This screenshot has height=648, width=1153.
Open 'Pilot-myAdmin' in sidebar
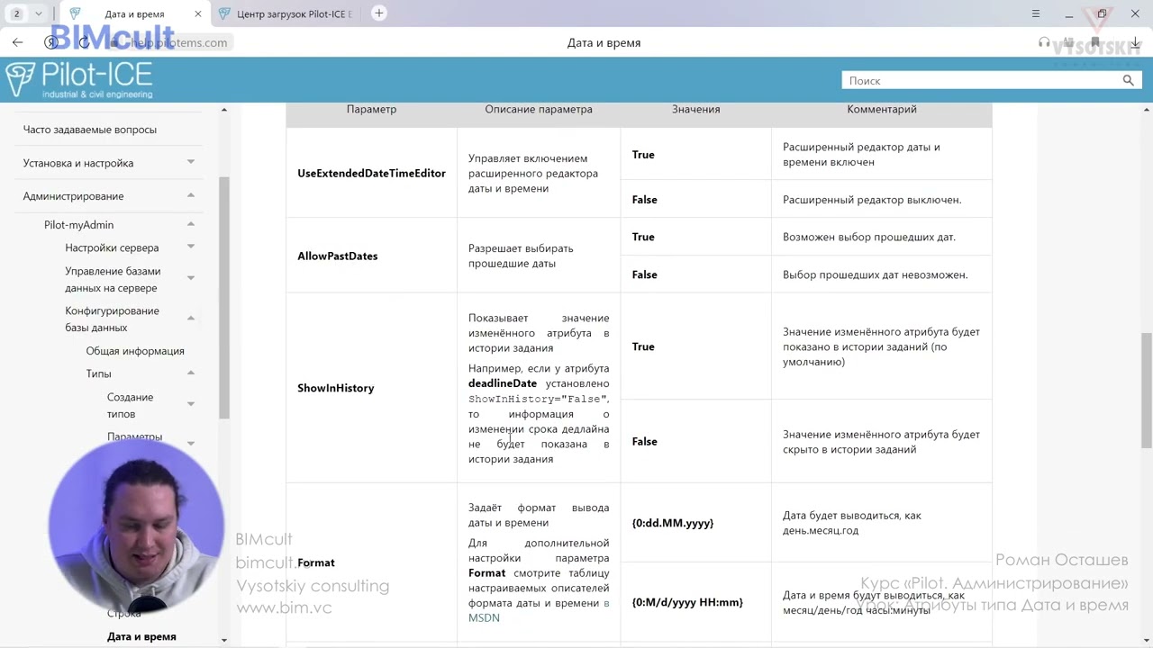pos(79,225)
